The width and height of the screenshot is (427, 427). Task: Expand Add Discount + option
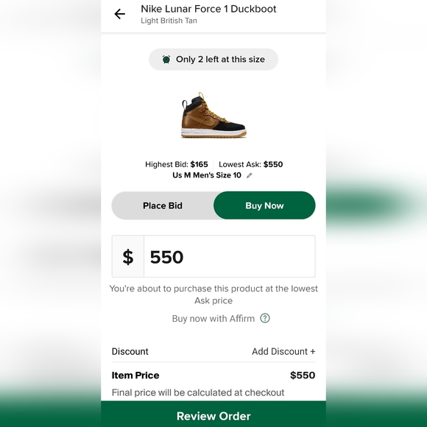coord(283,351)
